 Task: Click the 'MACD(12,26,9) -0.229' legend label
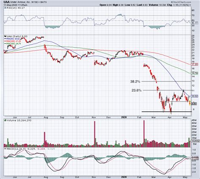21,149
